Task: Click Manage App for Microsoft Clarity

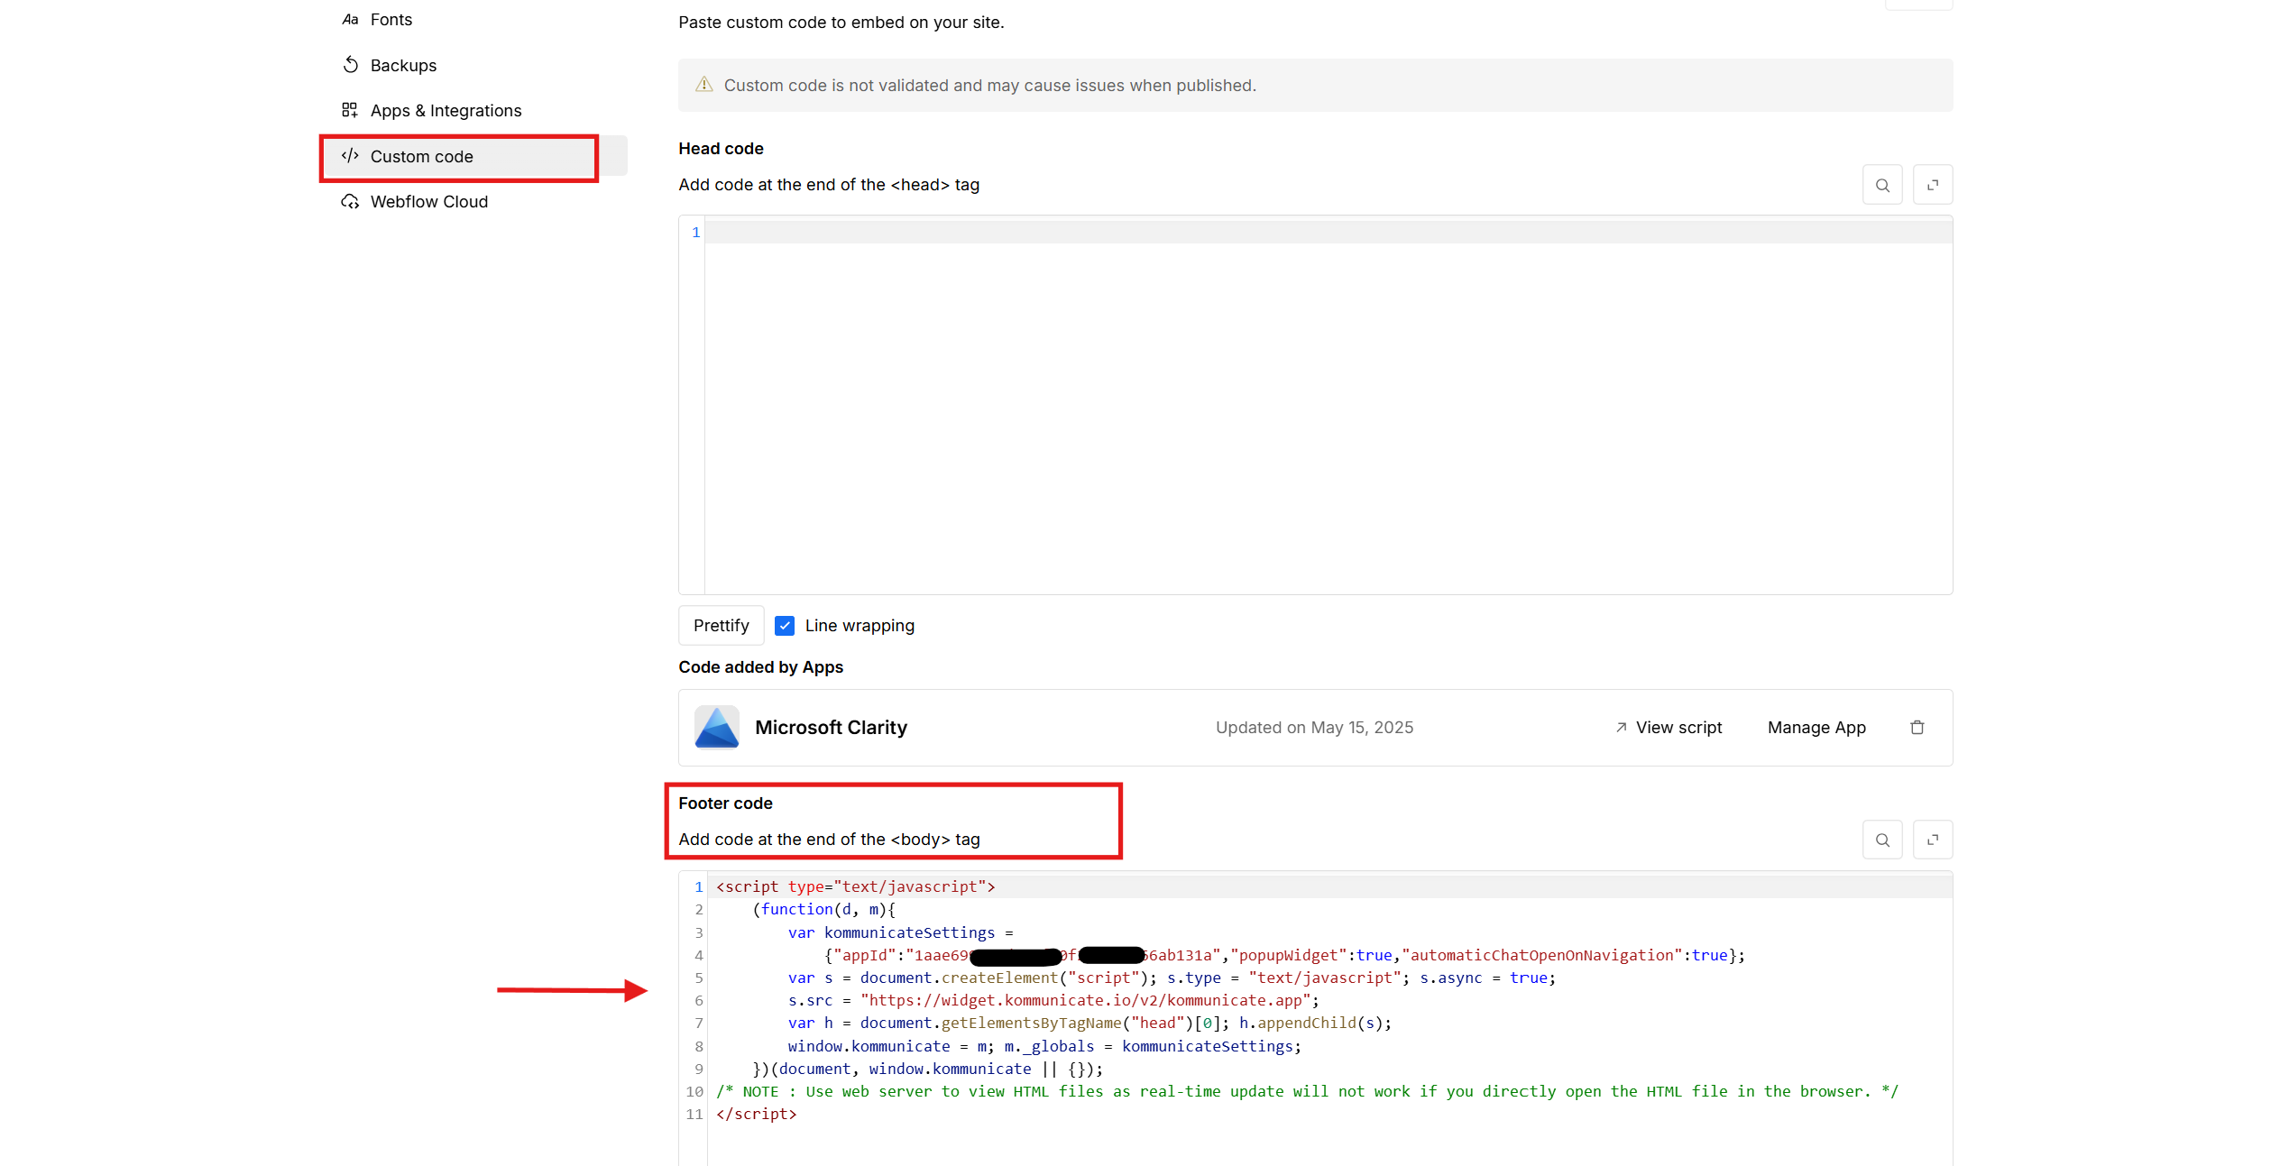Action: (1816, 728)
